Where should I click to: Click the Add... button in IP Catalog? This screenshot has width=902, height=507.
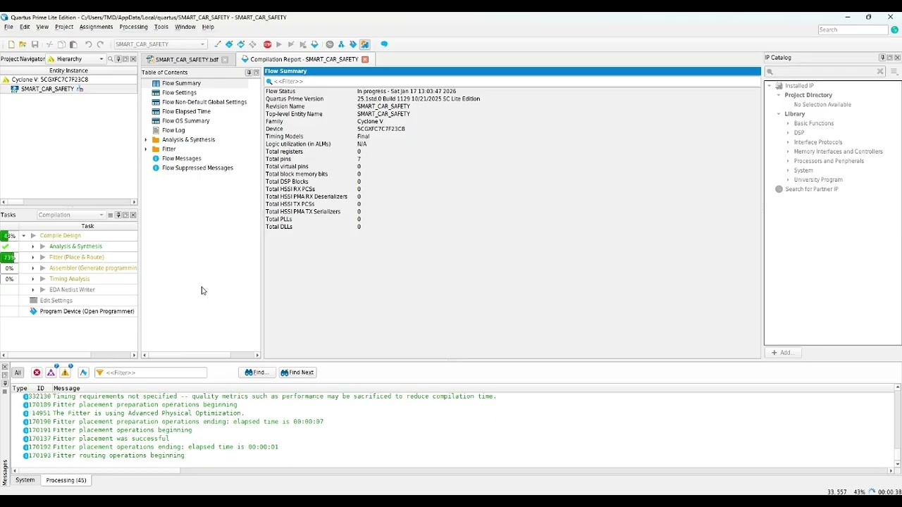coord(783,353)
